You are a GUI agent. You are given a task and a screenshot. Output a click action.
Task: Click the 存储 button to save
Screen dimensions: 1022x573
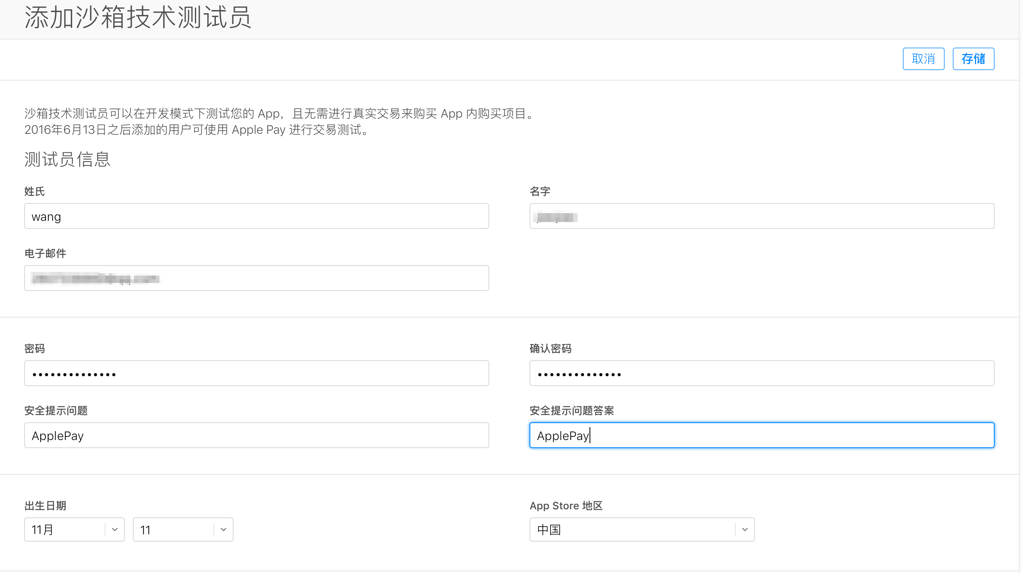pos(973,58)
